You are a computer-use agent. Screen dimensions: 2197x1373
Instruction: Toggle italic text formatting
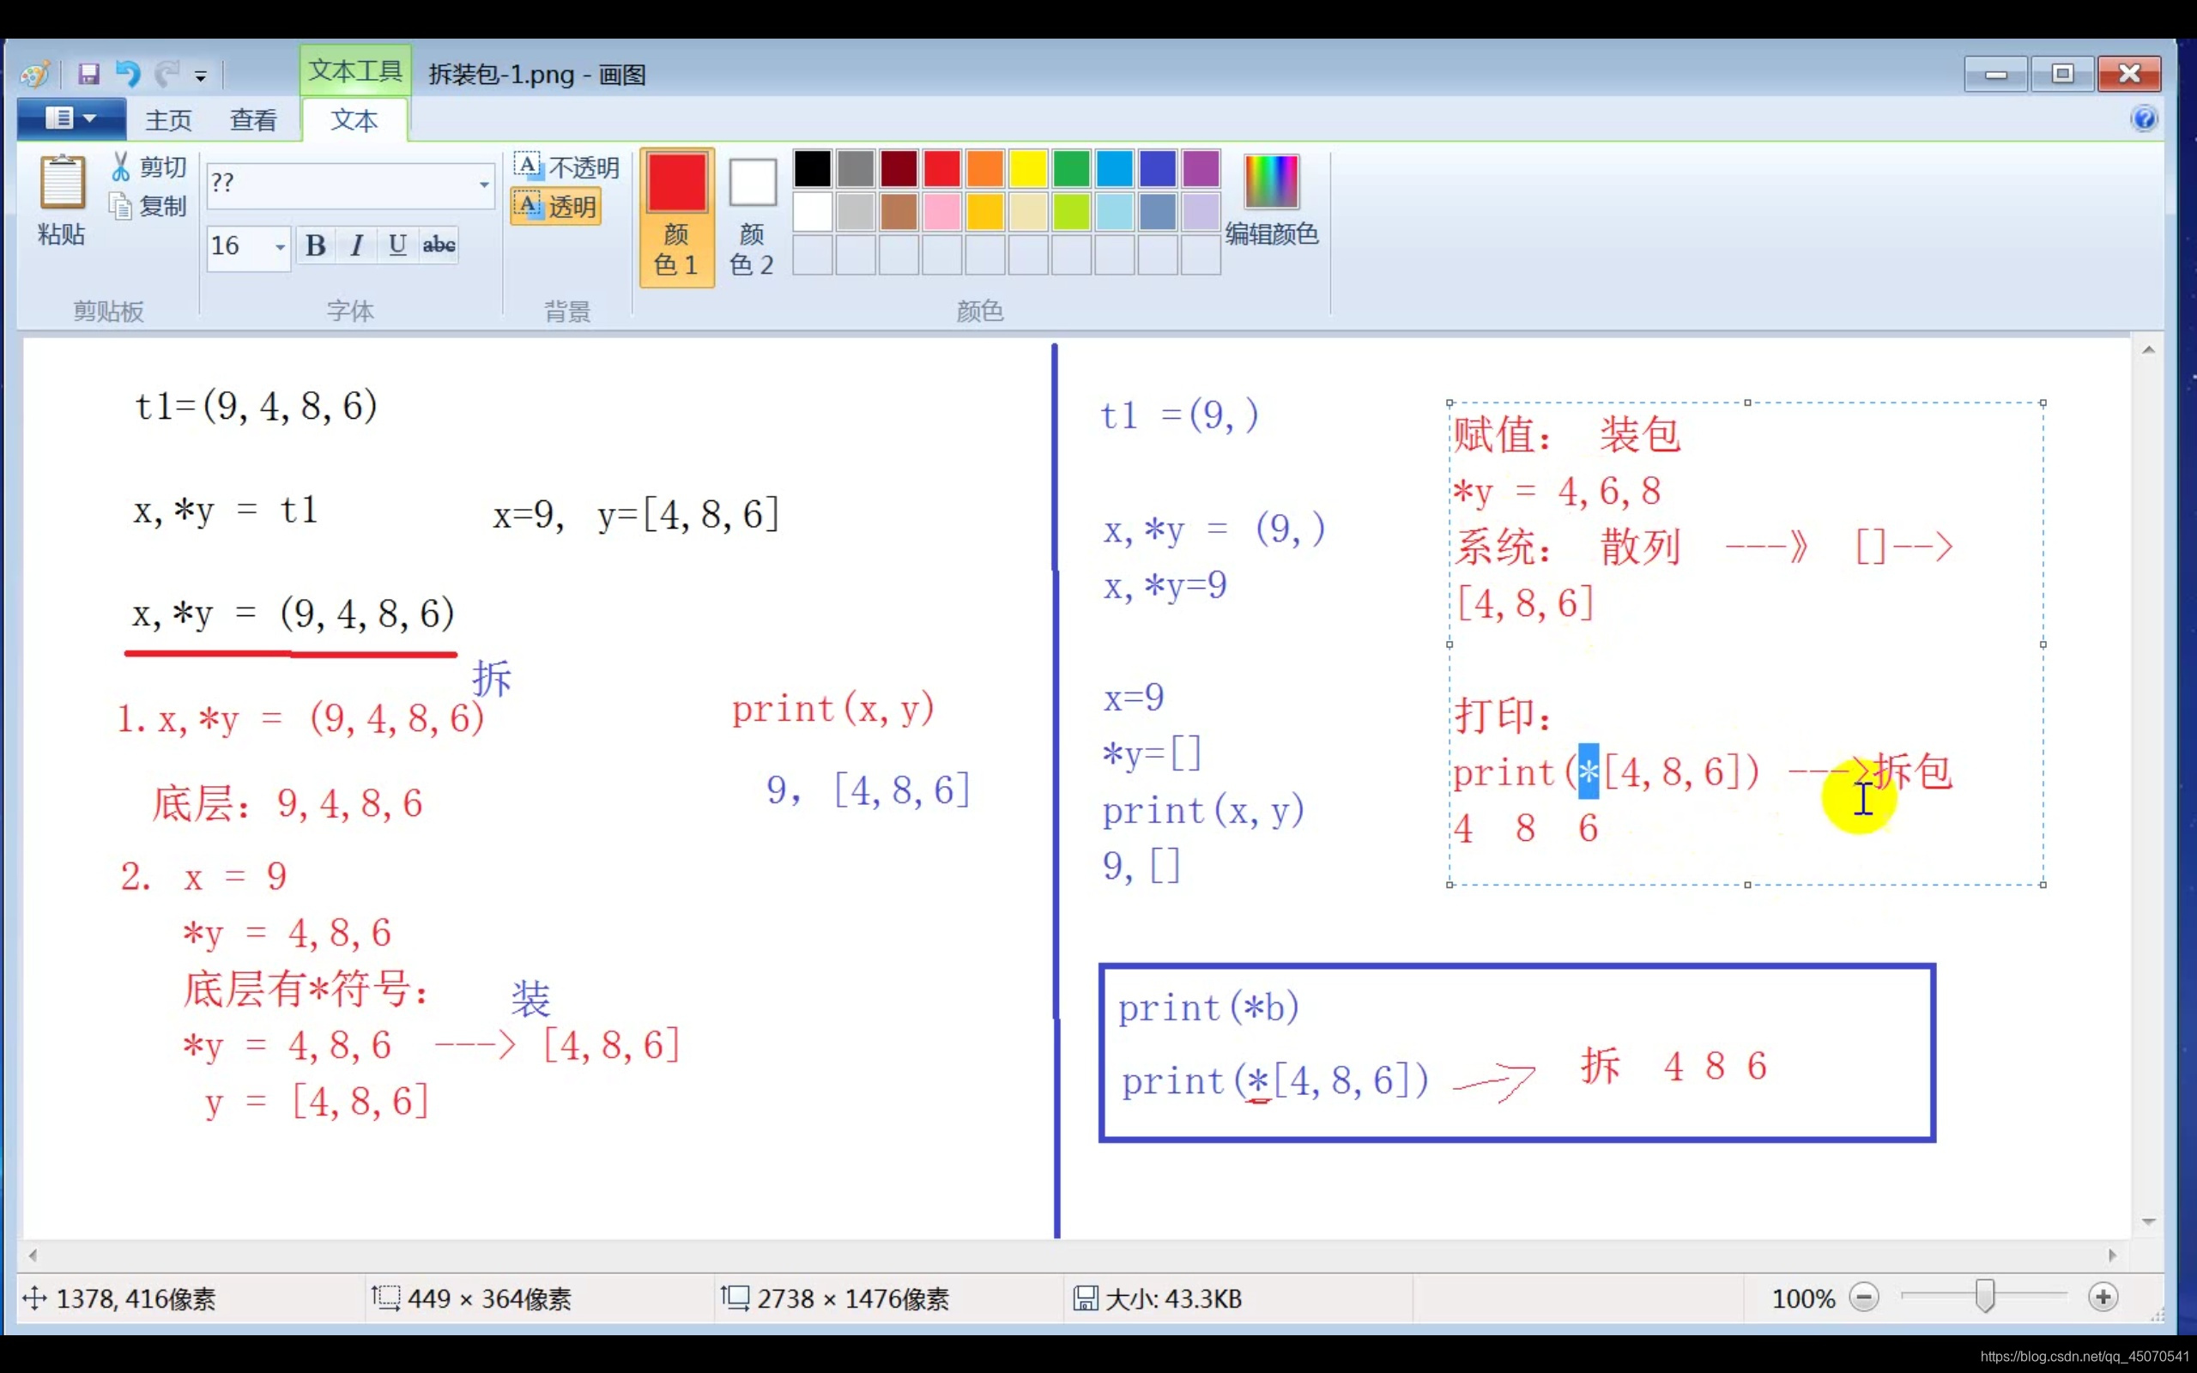pos(357,245)
